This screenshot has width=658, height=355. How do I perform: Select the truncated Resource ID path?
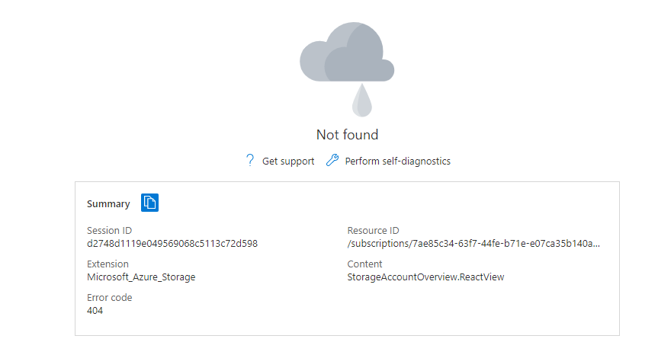[x=473, y=244]
